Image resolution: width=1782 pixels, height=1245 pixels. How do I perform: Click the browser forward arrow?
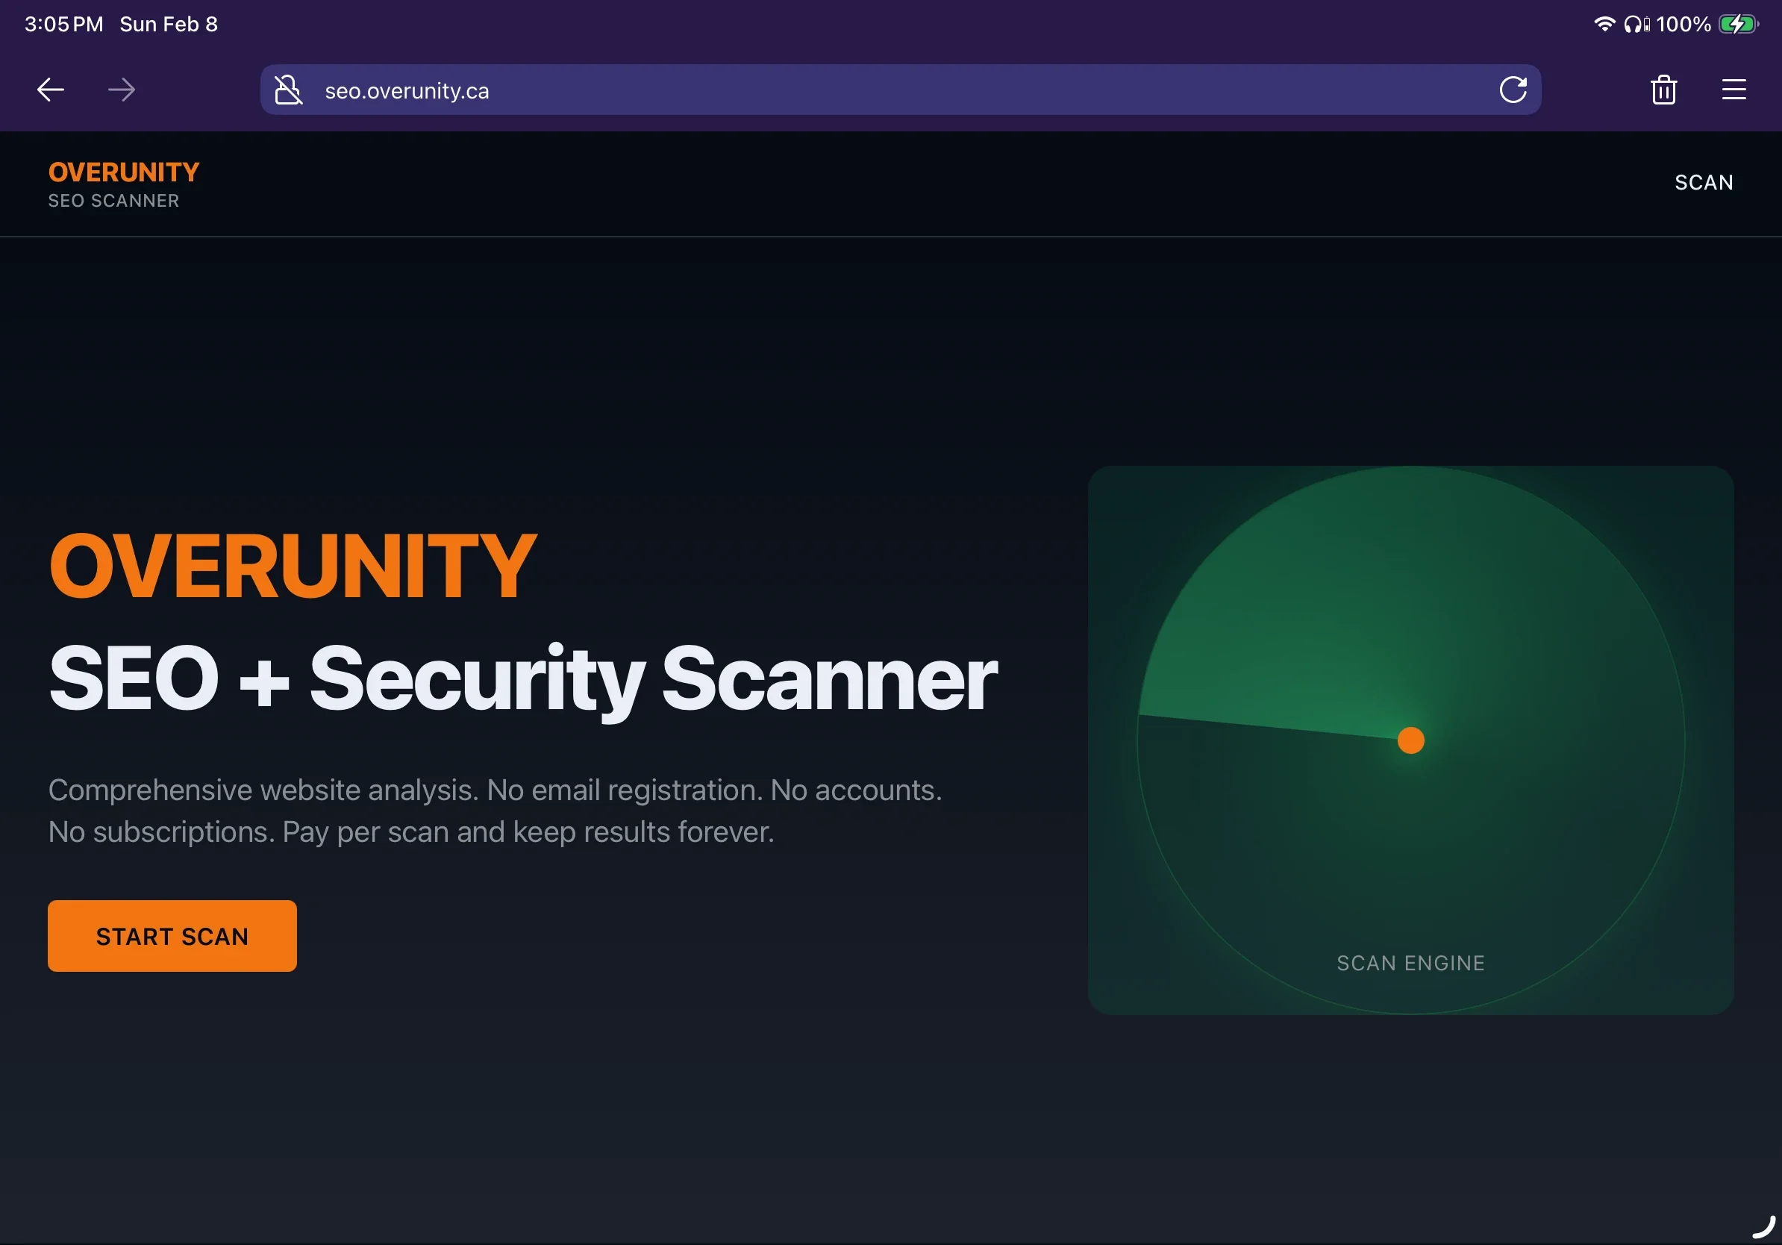[x=121, y=90]
